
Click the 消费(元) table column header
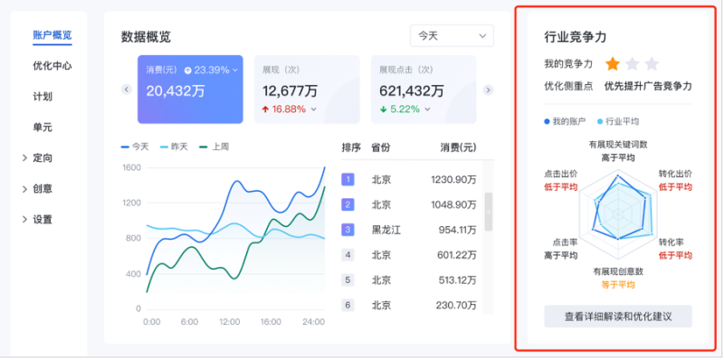point(458,147)
